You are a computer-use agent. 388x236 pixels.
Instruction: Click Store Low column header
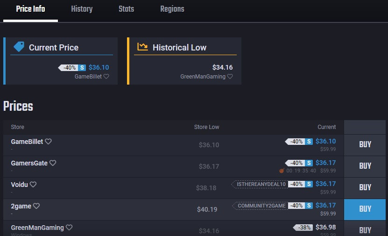coord(207,127)
